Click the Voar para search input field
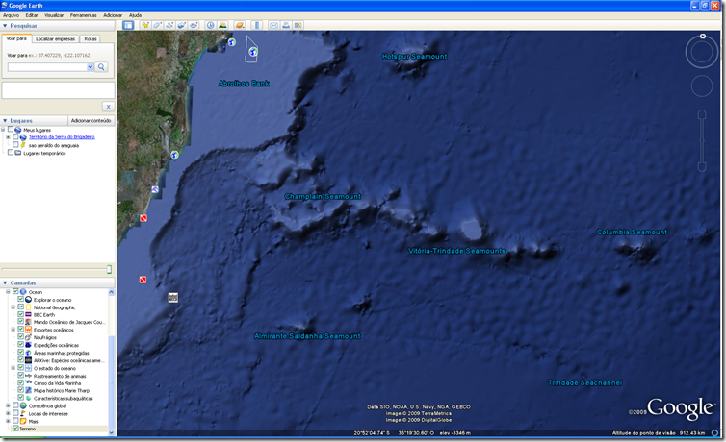Image resolution: width=726 pixels, height=442 pixels. (47, 67)
